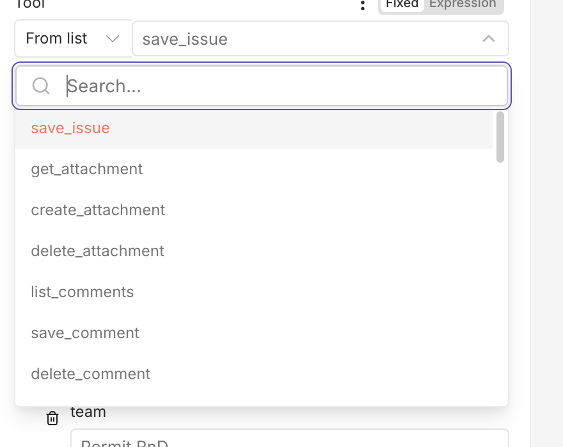Click the dropdown scrollbar thumb
Image resolution: width=563 pixels, height=447 pixels.
click(500, 136)
